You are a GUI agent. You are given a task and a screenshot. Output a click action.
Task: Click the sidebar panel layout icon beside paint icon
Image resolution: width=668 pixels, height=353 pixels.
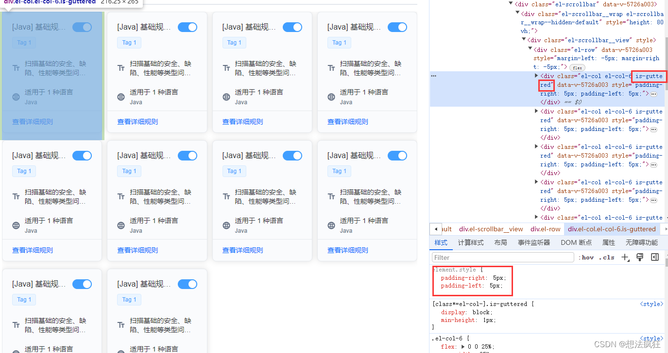(x=654, y=257)
